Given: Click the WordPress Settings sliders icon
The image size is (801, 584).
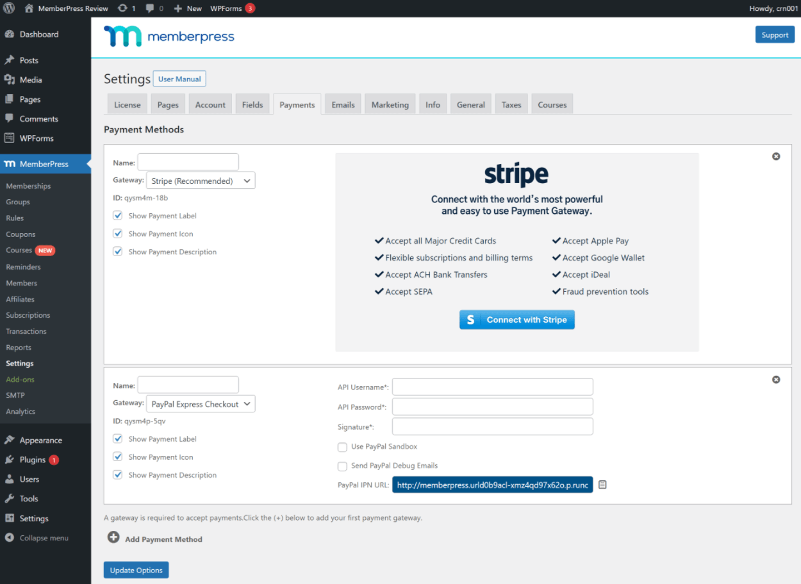Looking at the screenshot, I should [10, 518].
